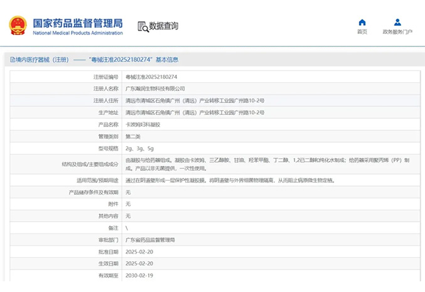The image size is (425, 292).
Task: Select the 无 value in 产品储存条件及有效期 row
Action: [128, 192]
